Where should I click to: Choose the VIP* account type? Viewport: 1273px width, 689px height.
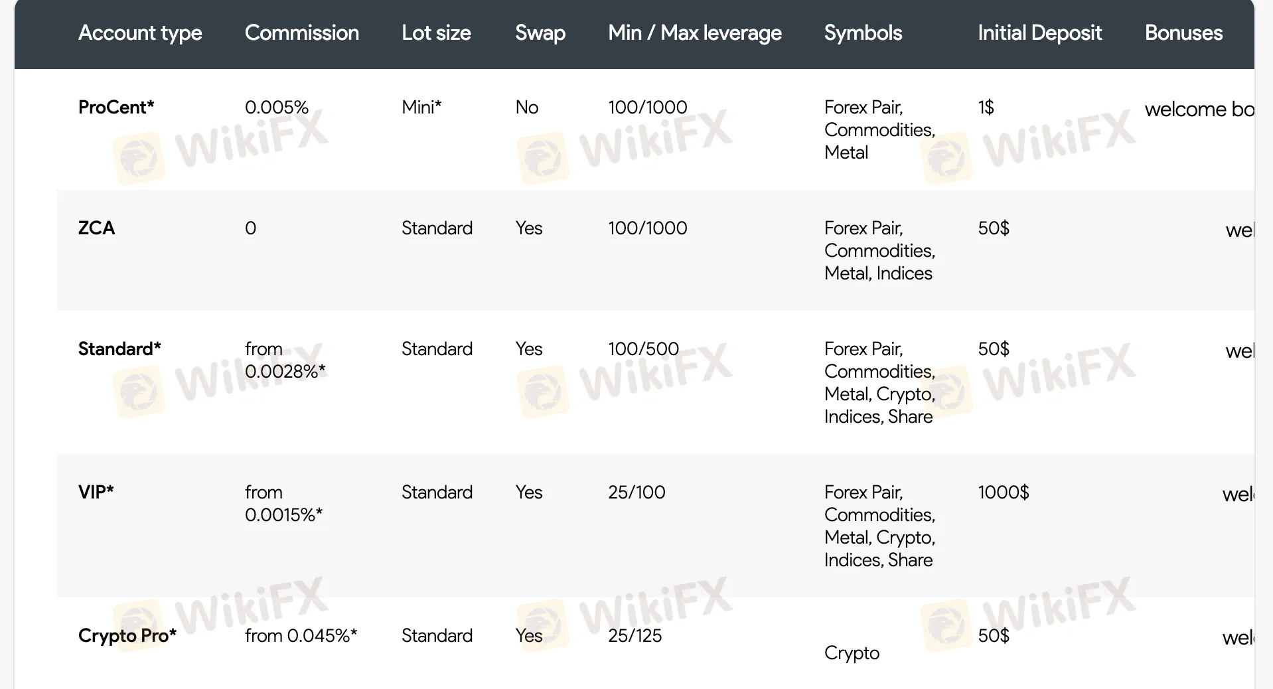point(96,493)
